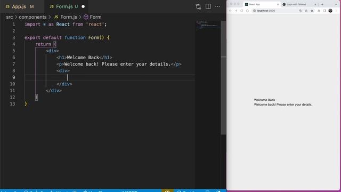Click the browser home button
This screenshot has width=341, height=192.
coord(247,11)
